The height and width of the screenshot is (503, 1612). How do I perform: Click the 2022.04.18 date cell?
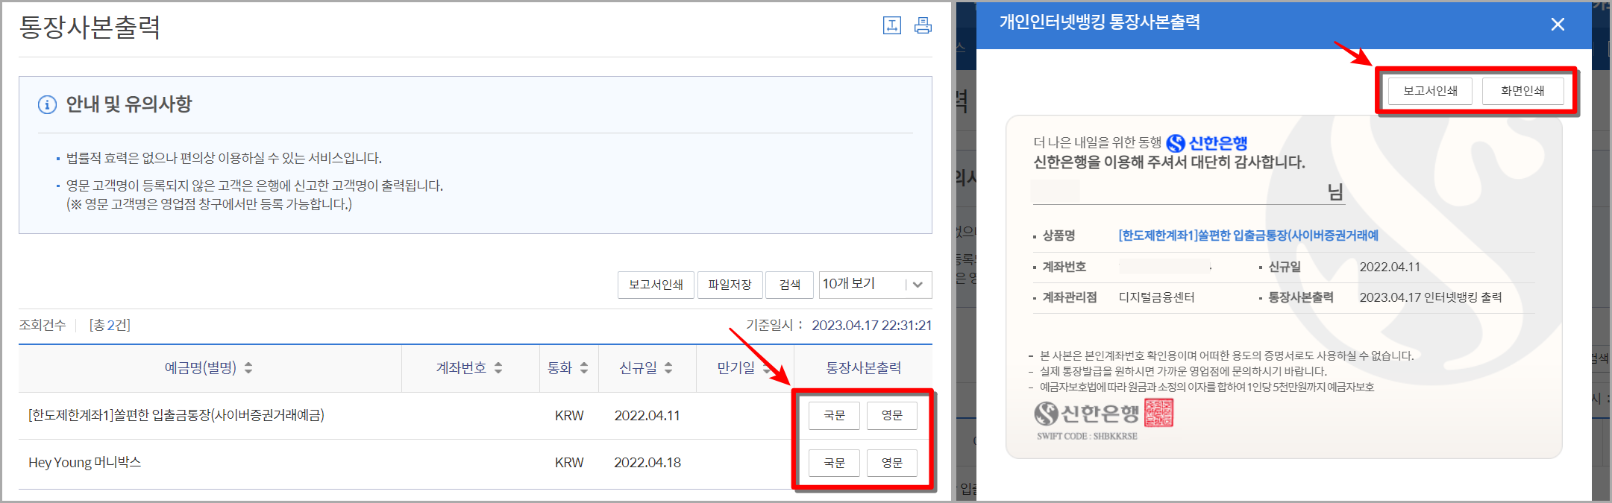(647, 463)
